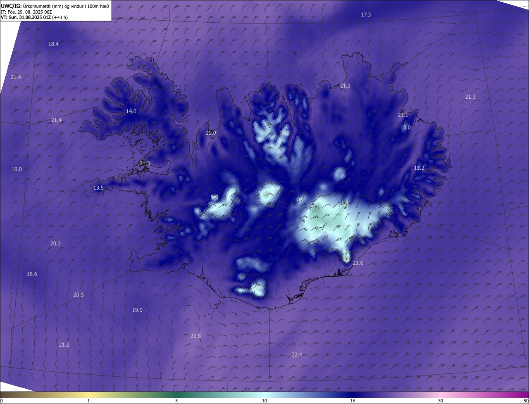The width and height of the screenshot is (529, 404).
Task: Select the 22.8 value label
Action: pos(195,336)
